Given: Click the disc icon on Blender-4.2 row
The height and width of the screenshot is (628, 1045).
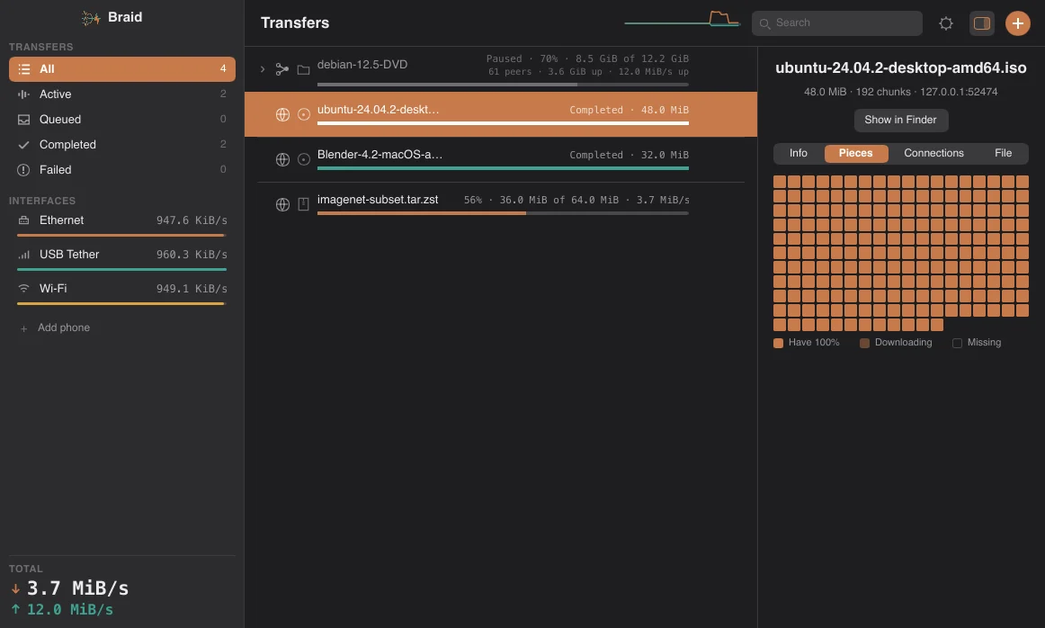Looking at the screenshot, I should [303, 159].
